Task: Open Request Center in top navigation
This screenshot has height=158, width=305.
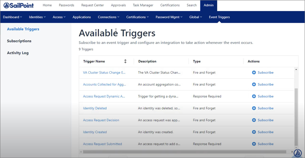Action: point(92,5)
